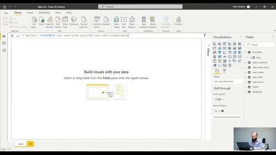
Task: Open the File menu
Action: click(x=6, y=13)
